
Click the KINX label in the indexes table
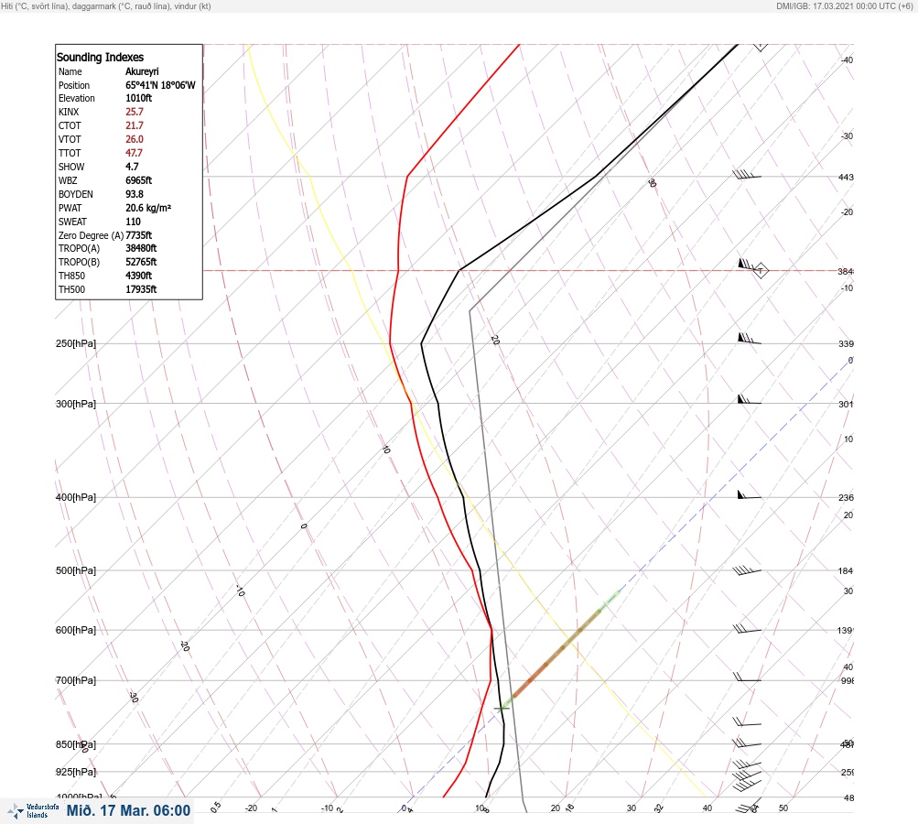tap(69, 112)
